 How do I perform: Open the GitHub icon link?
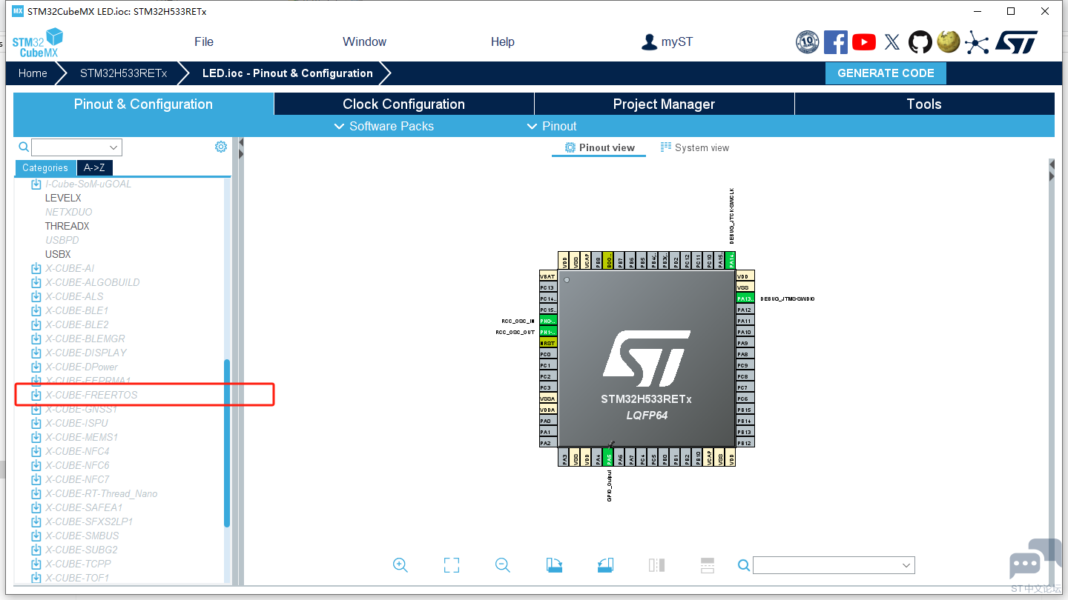[920, 42]
